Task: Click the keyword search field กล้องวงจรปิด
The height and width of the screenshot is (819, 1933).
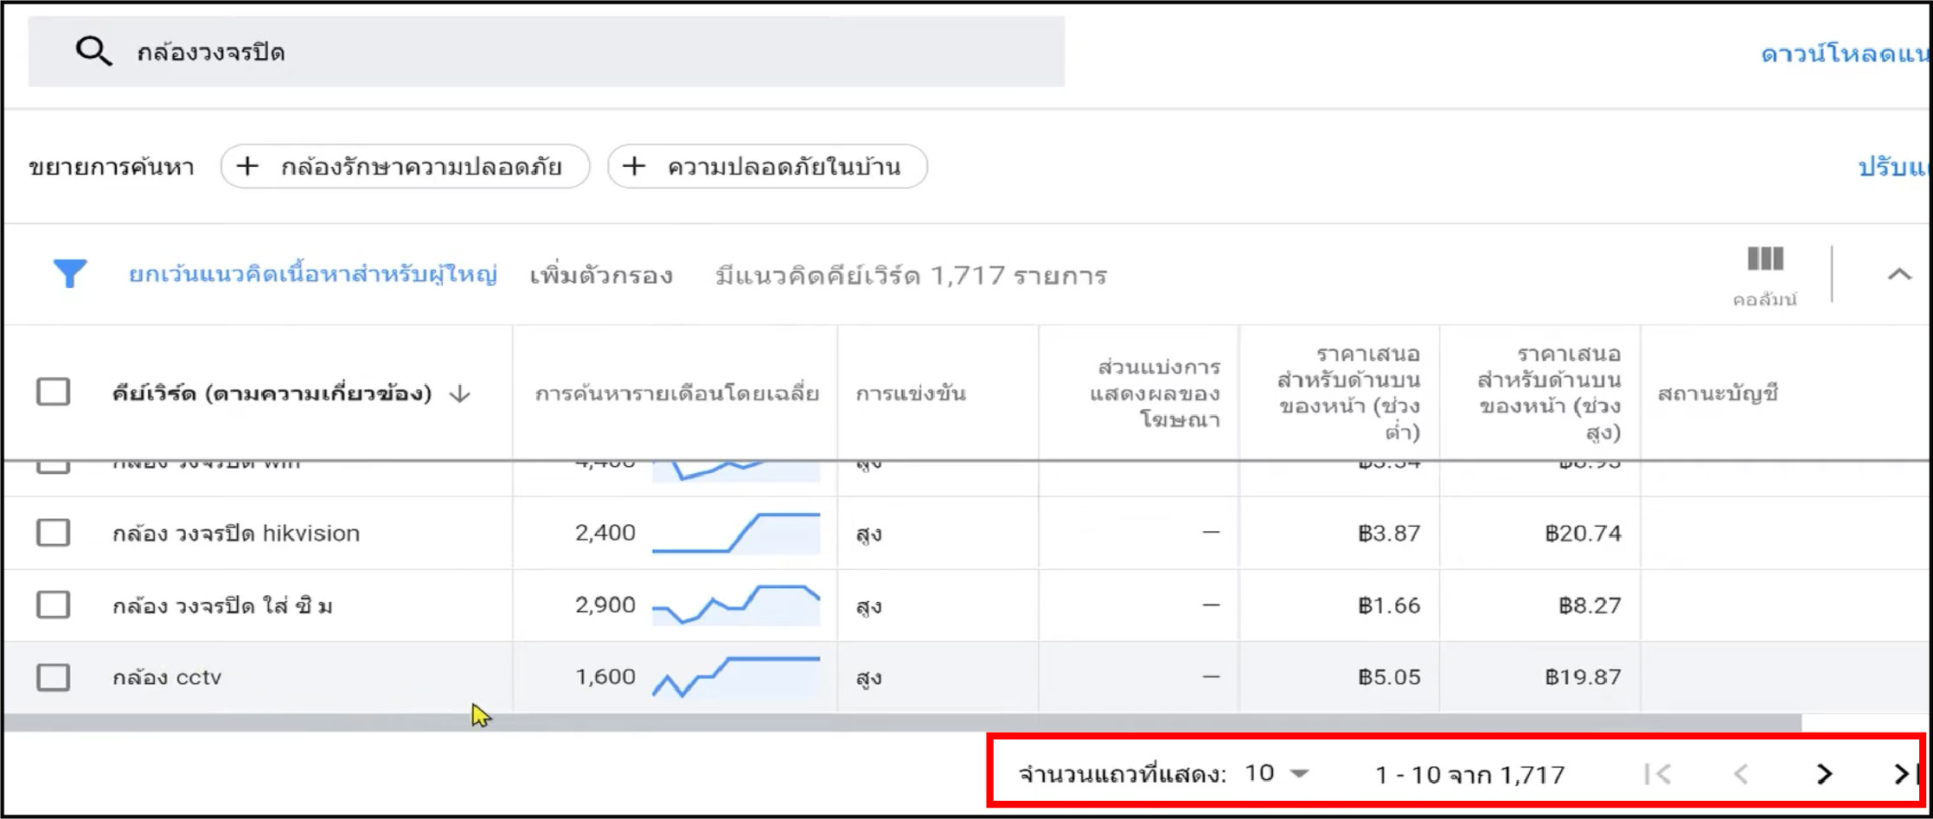Action: (x=546, y=52)
